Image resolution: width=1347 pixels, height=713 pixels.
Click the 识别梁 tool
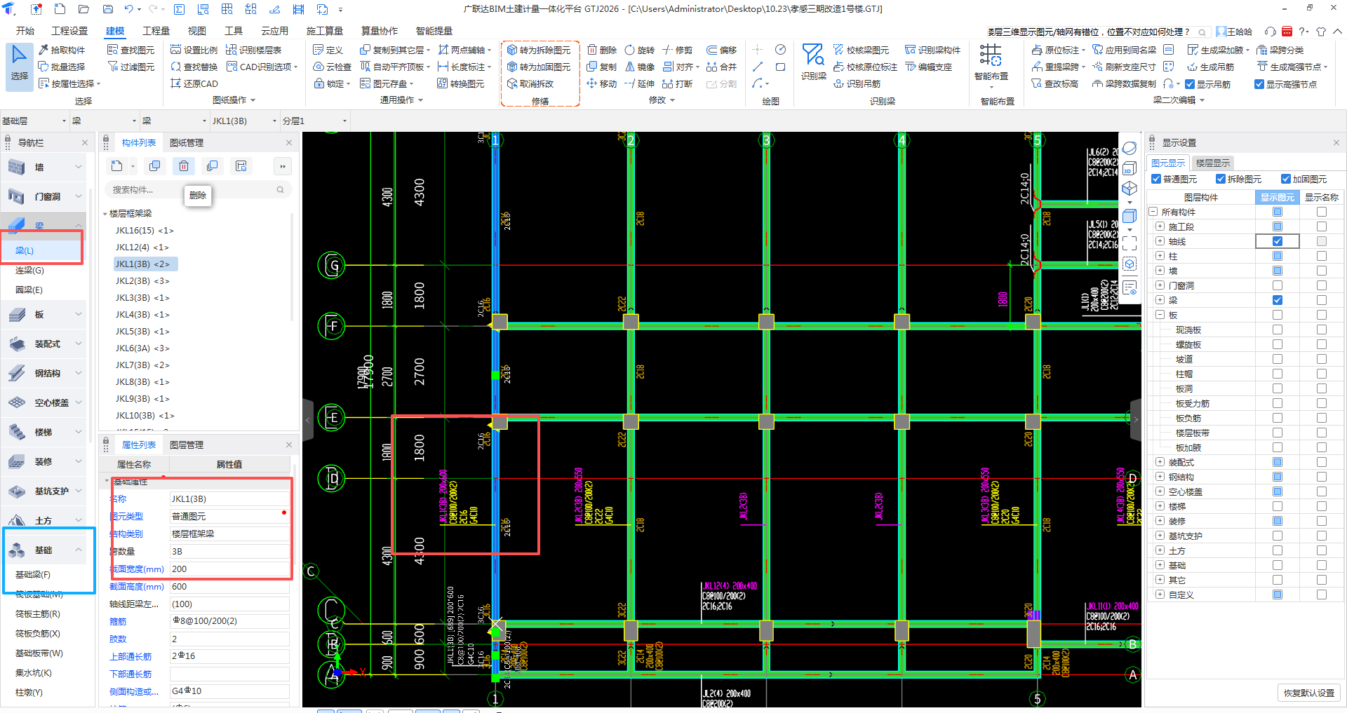click(x=813, y=62)
